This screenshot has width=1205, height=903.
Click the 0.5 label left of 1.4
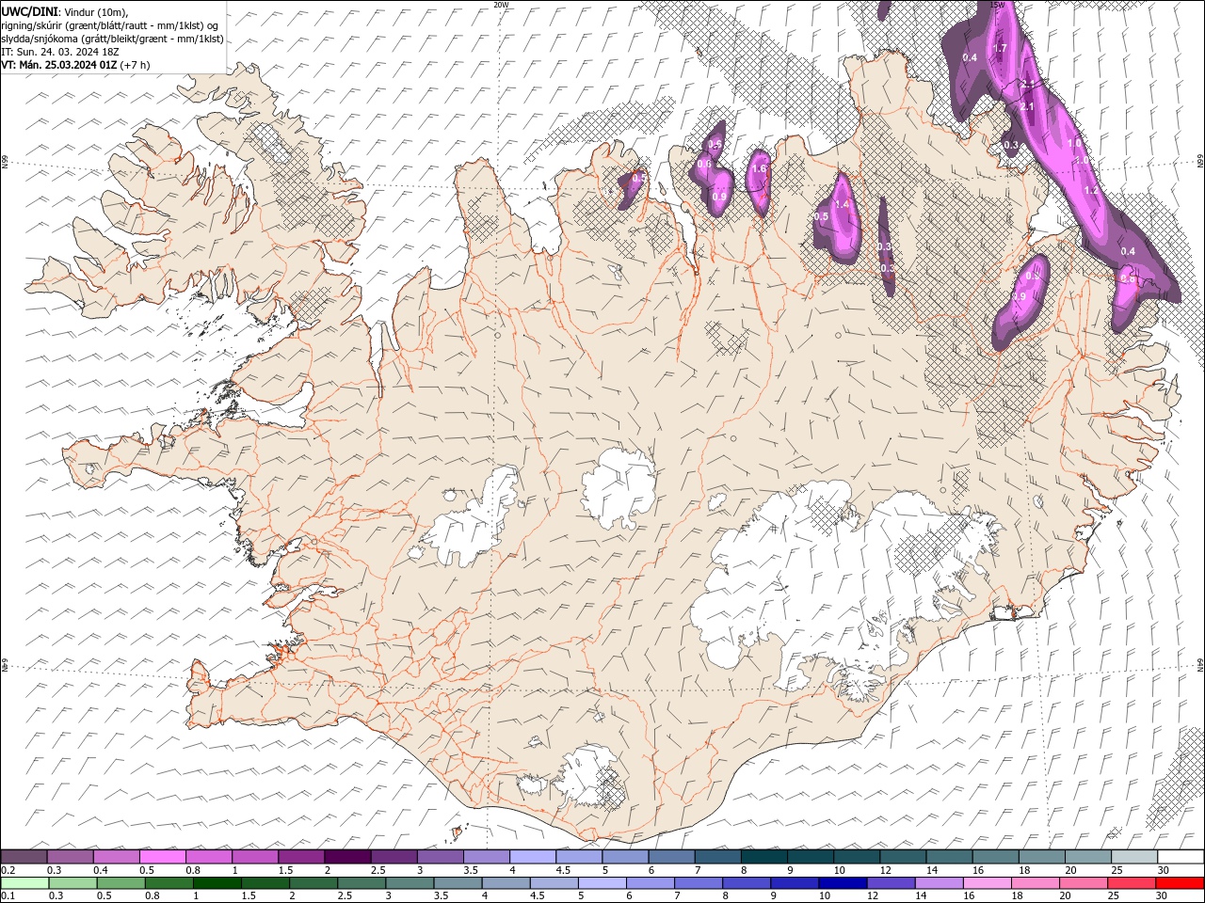coord(820,216)
